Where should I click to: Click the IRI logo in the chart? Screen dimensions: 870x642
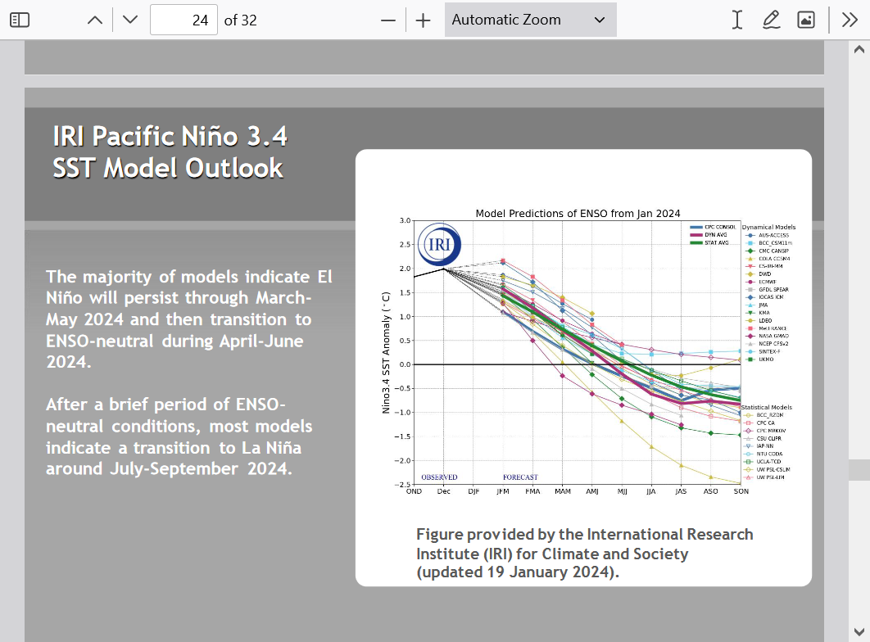(440, 245)
